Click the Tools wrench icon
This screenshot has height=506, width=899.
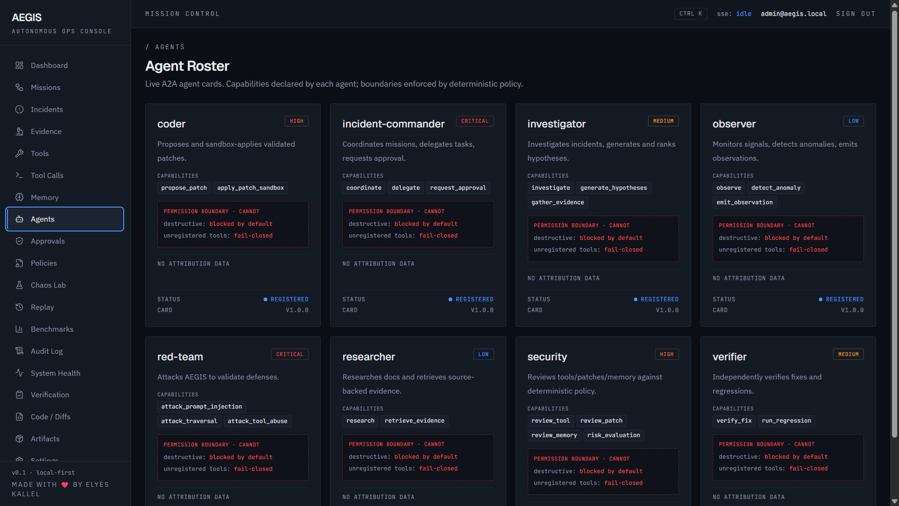click(19, 154)
